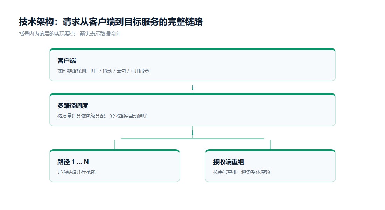This screenshot has width=385, height=210.
Task: Click the down arrow between 客户端 and 多路径调度
Action: click(x=192, y=88)
